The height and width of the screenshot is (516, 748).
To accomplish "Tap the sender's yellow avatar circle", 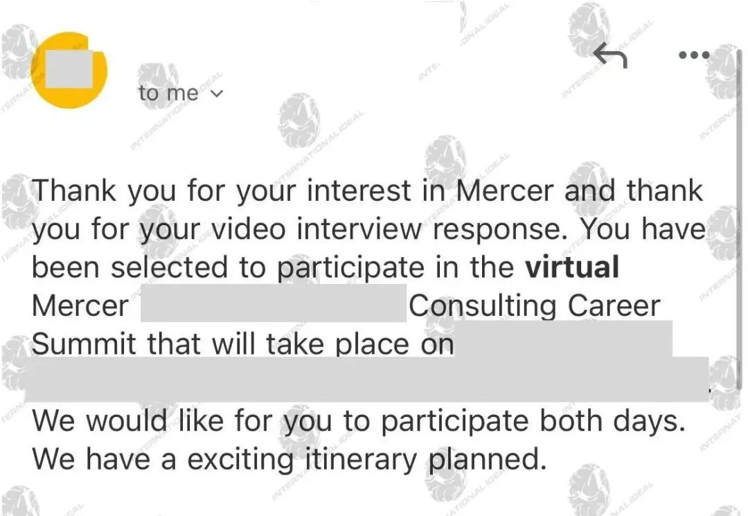I will 69,70.
